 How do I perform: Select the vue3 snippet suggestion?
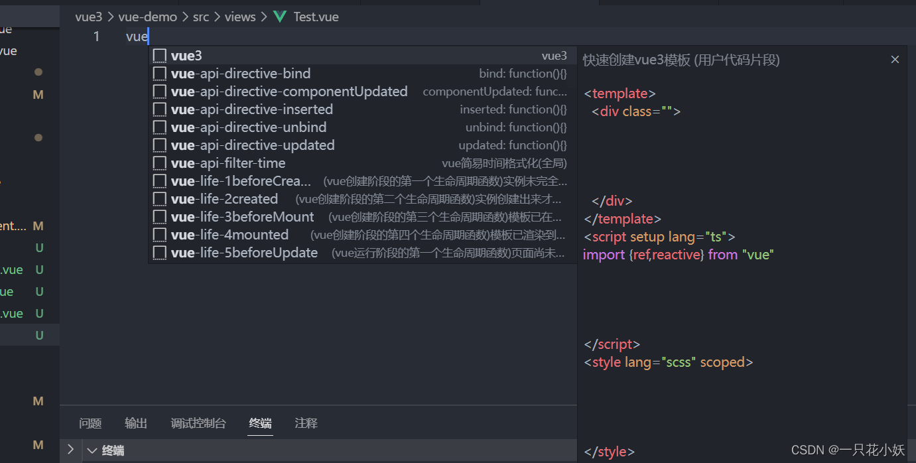362,56
